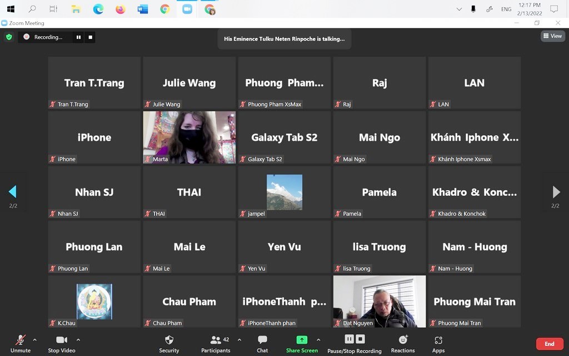Click the green Share Screen icon
569x356 pixels.
coord(302,340)
